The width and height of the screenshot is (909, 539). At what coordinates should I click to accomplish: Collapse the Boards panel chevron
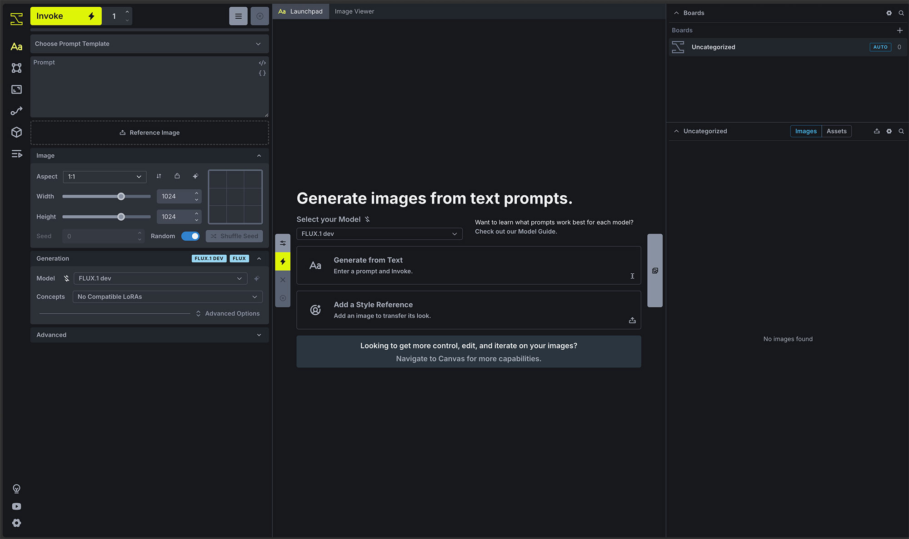pyautogui.click(x=676, y=13)
